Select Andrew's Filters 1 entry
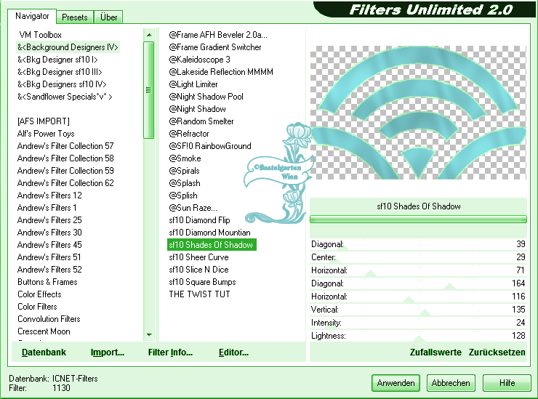Image resolution: width=538 pixels, height=399 pixels. tap(47, 208)
